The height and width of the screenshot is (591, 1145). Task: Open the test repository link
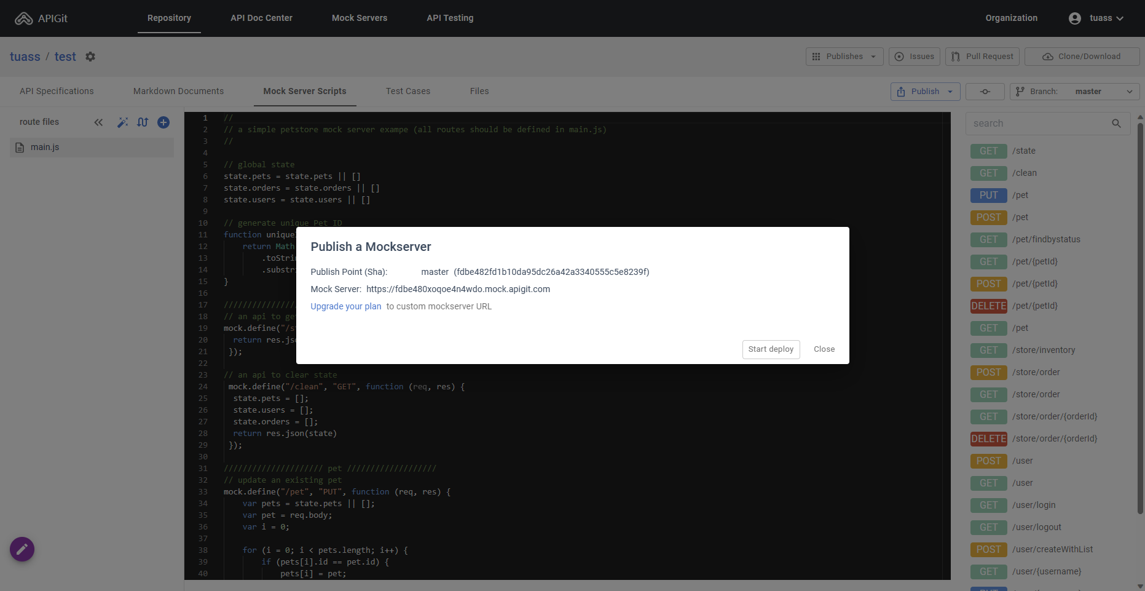pyautogui.click(x=65, y=57)
